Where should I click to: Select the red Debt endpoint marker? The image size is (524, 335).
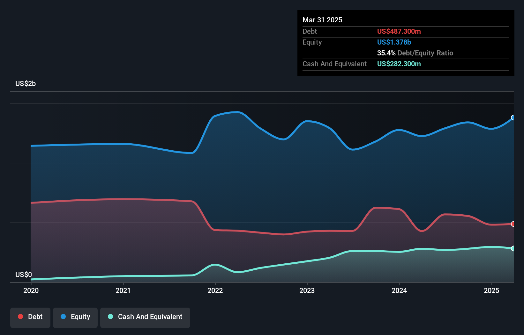[513, 224]
